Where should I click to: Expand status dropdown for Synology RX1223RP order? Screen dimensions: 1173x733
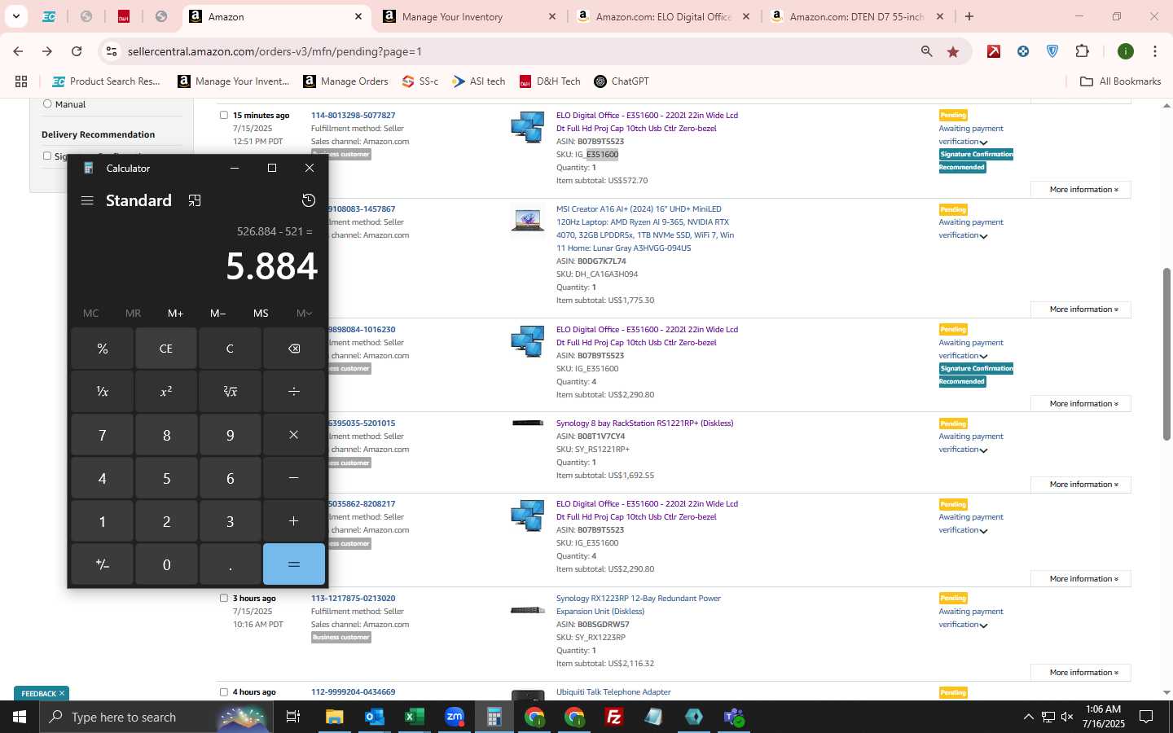[x=983, y=625]
